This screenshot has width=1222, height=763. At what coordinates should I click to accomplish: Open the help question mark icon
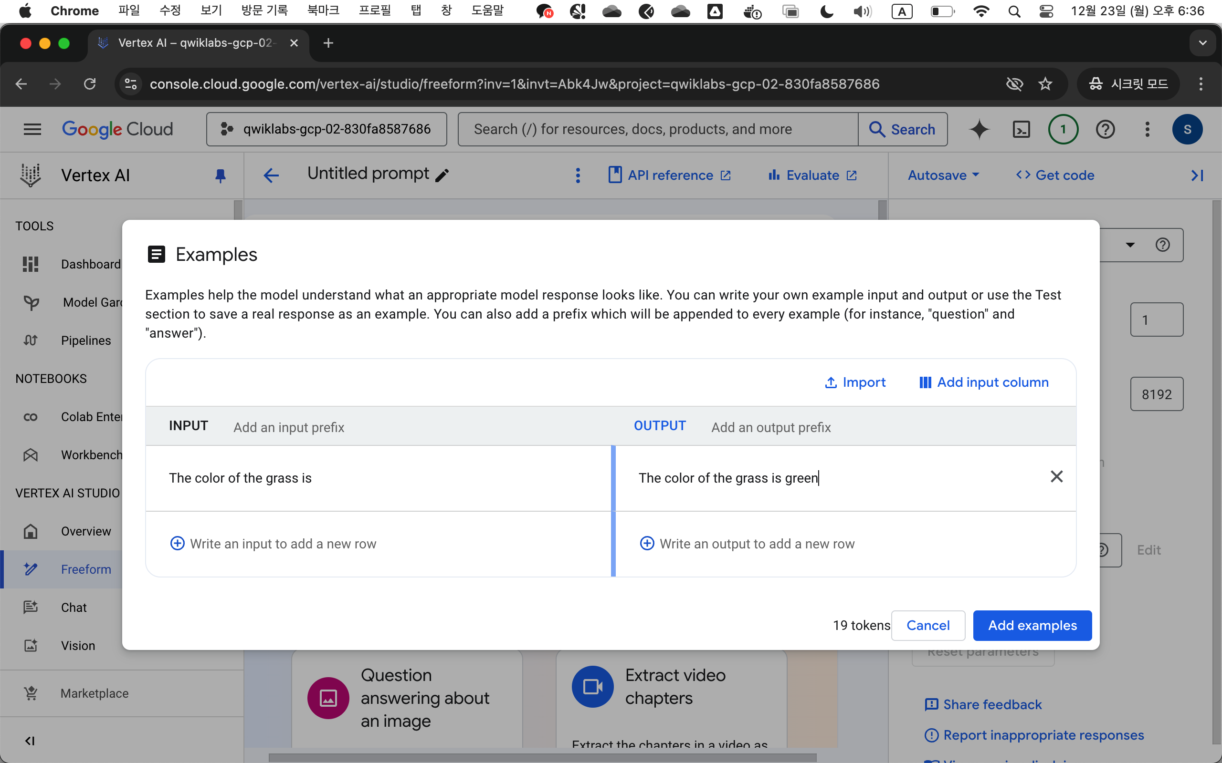tap(1105, 130)
